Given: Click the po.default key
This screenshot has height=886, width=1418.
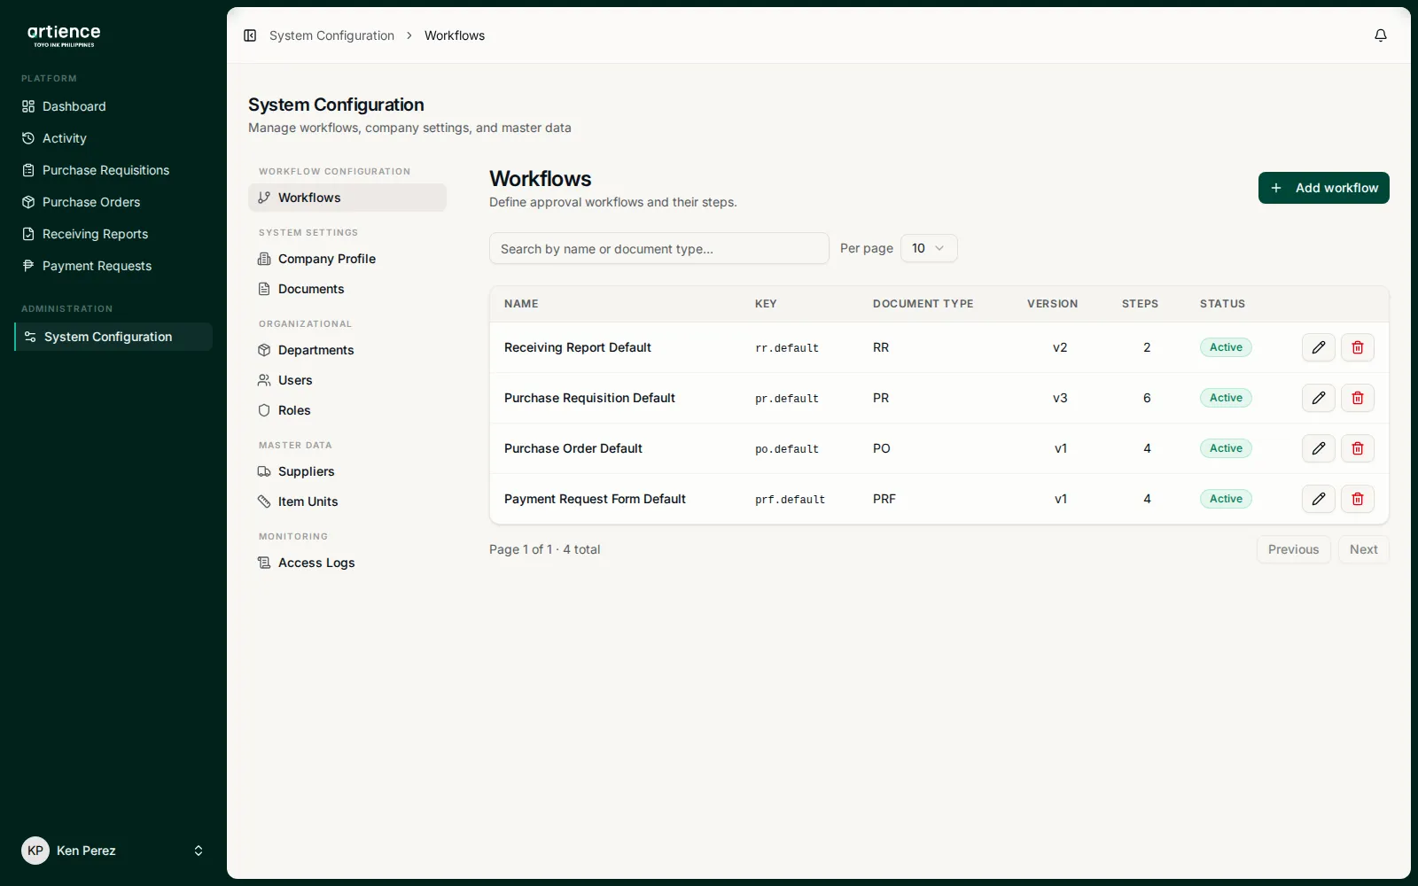Looking at the screenshot, I should click(787, 449).
